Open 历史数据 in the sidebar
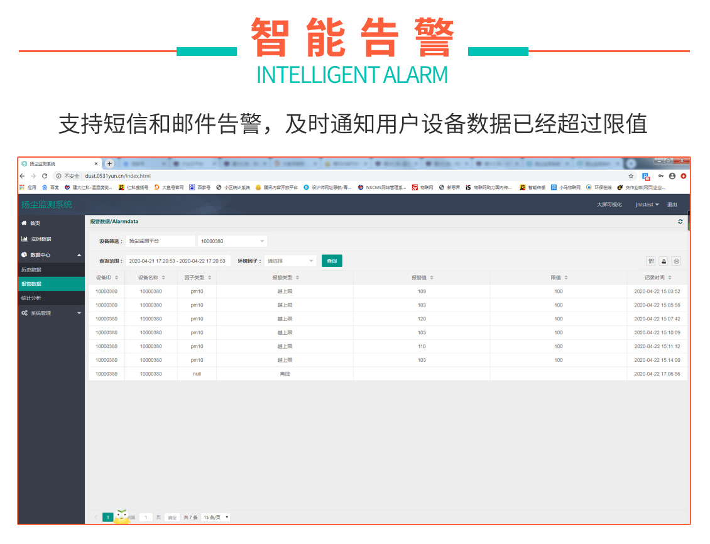Screen dimensions: 710x544 pos(31,269)
